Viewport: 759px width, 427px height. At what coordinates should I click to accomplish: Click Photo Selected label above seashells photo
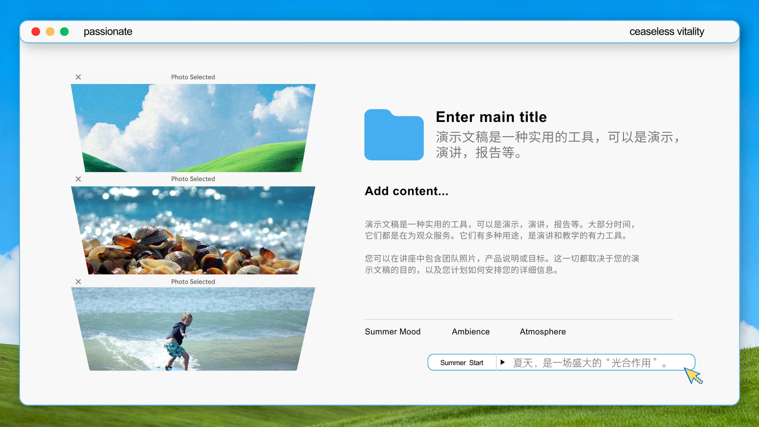click(x=193, y=179)
